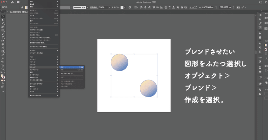Screen dimensions: 268x140
Task: Select the Curvature tool
Action: (3, 27)
